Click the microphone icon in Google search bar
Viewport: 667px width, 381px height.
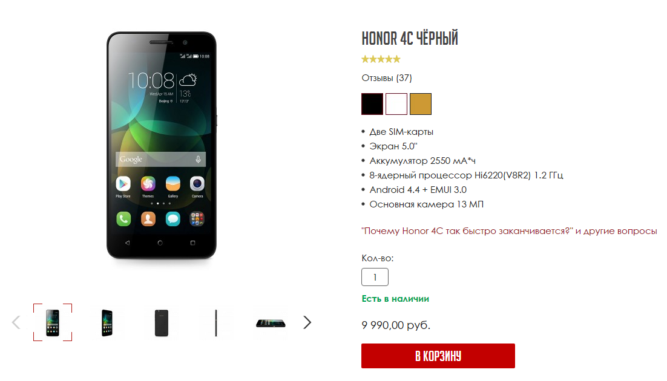[199, 160]
